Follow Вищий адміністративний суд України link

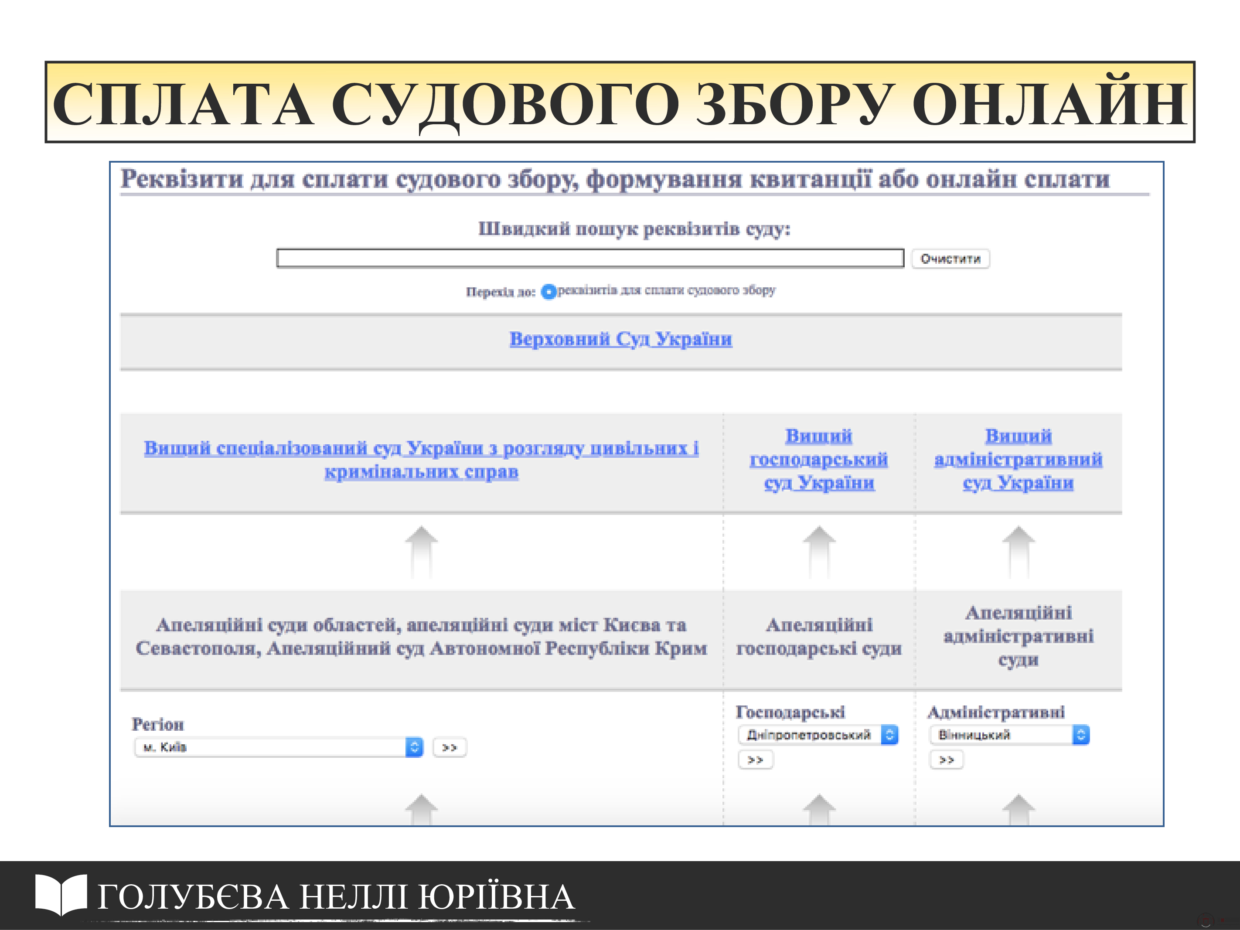pyautogui.click(x=1018, y=459)
